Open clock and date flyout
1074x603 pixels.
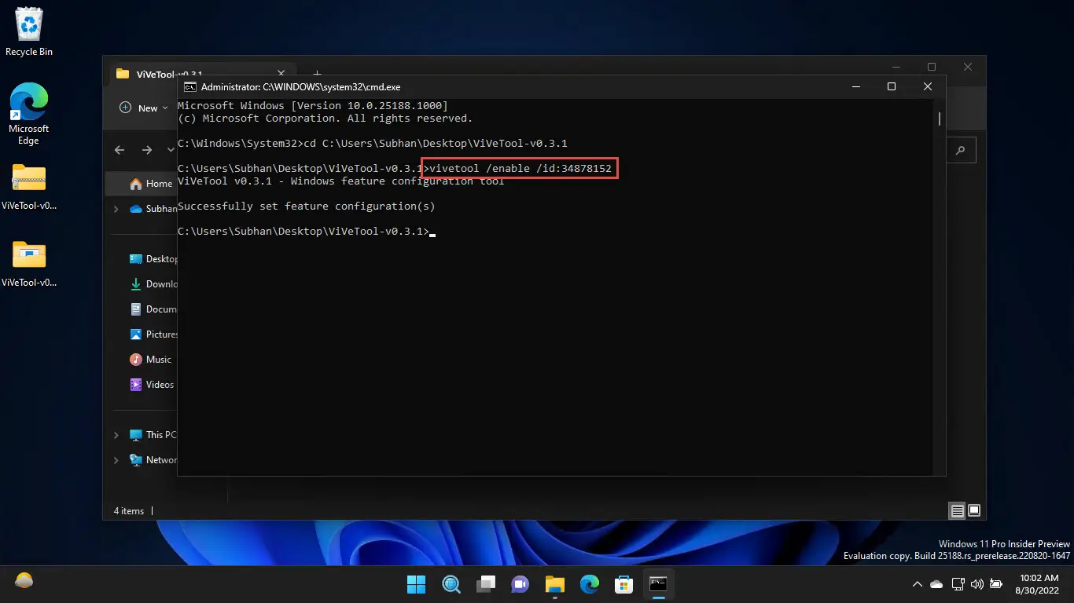[x=1038, y=583]
